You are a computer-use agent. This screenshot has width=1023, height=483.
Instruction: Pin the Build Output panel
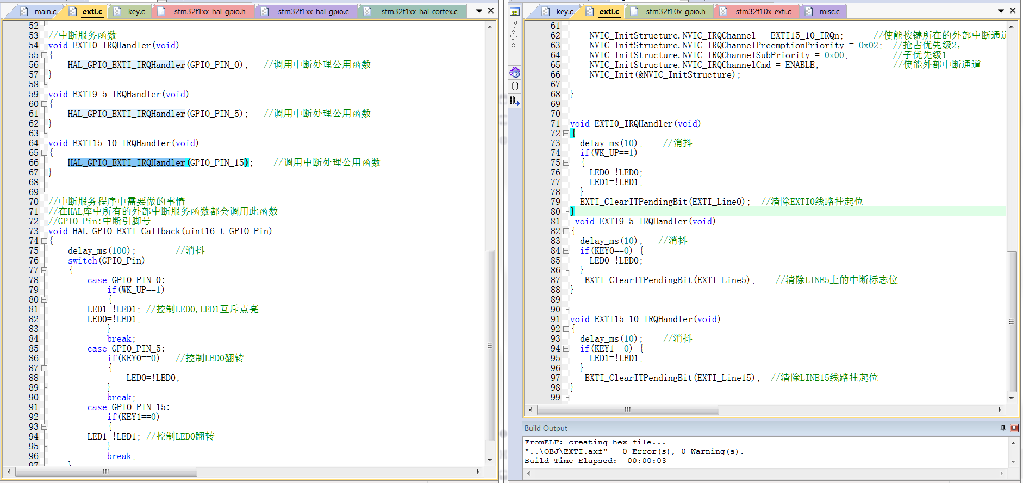[x=1003, y=428]
